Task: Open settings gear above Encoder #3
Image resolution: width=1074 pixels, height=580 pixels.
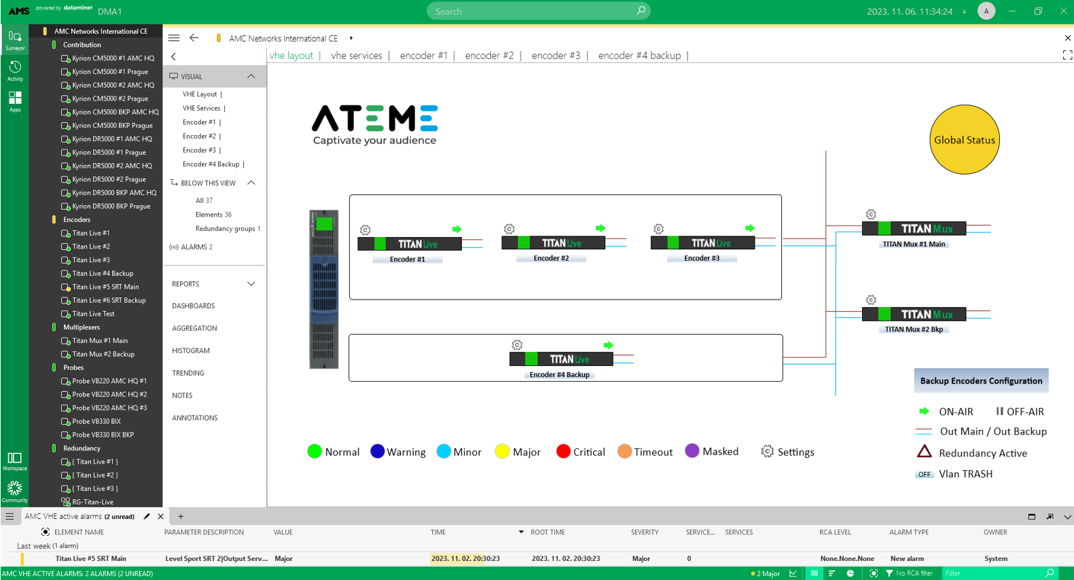Action: pyautogui.click(x=658, y=229)
